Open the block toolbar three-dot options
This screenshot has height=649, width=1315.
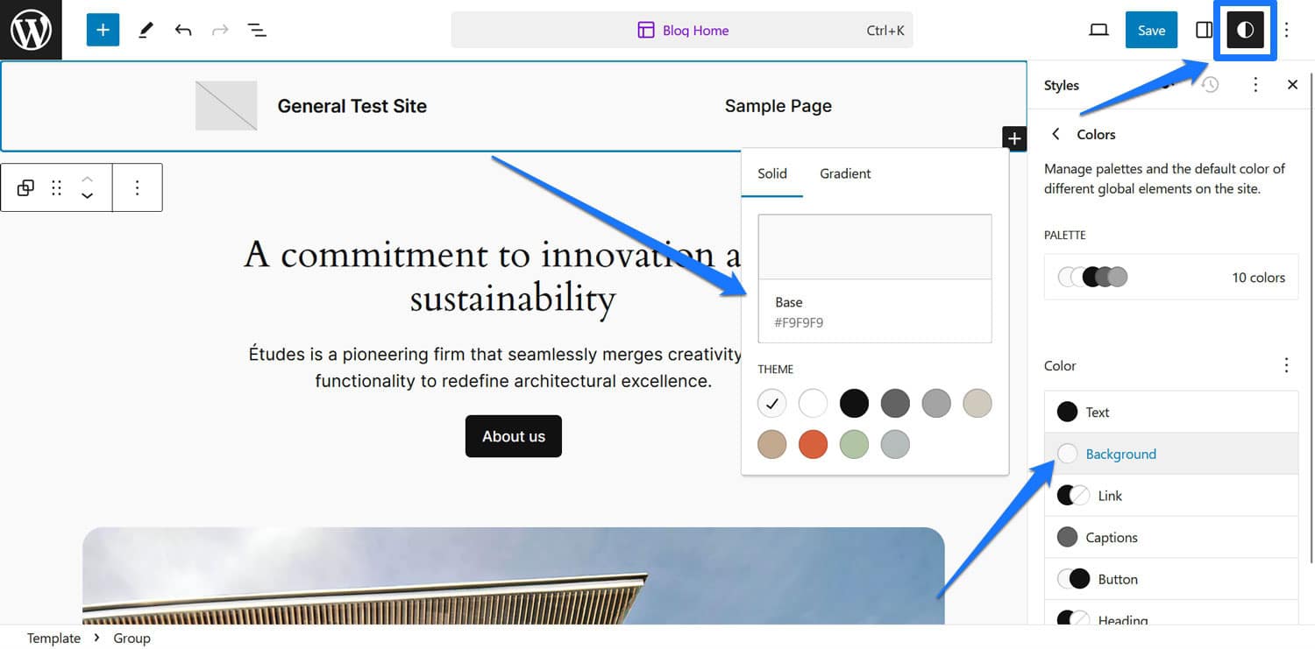[x=137, y=187]
